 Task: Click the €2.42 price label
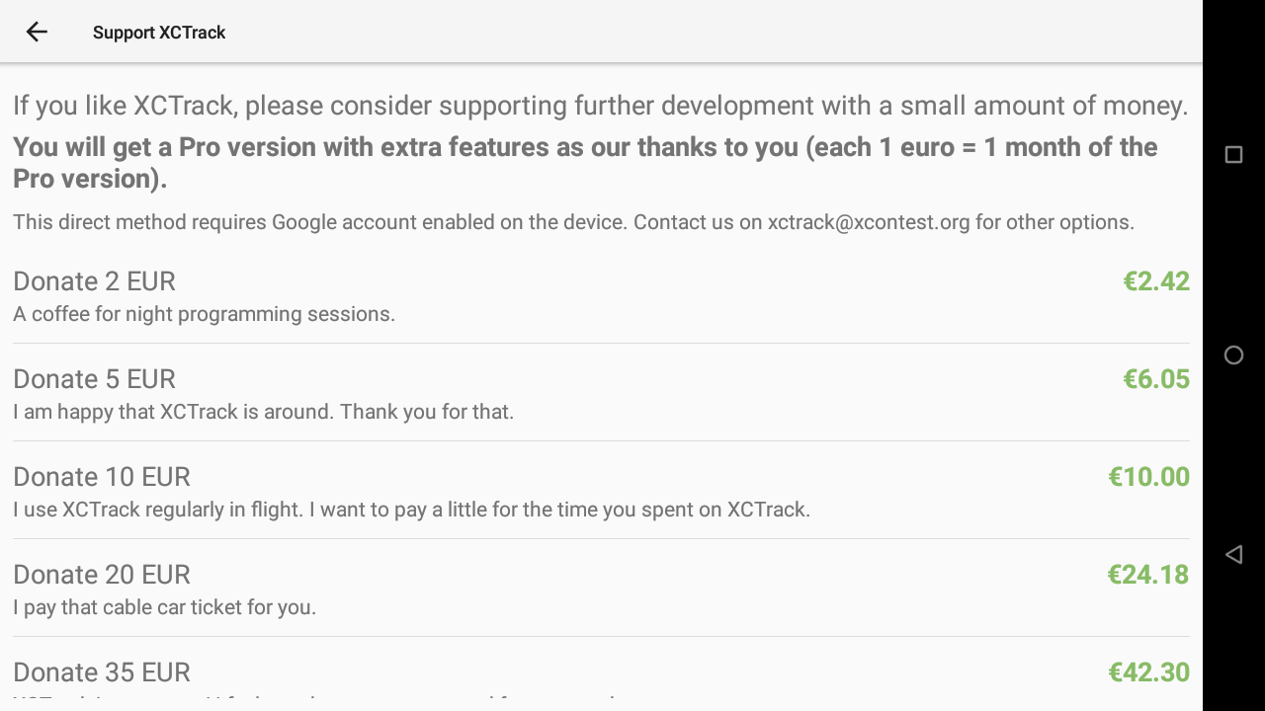[1156, 281]
